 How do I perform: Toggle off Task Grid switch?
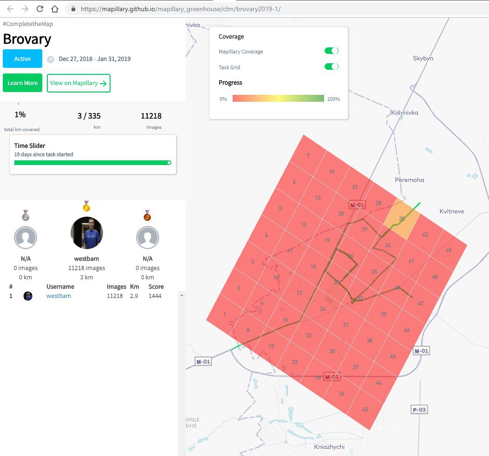click(x=332, y=66)
